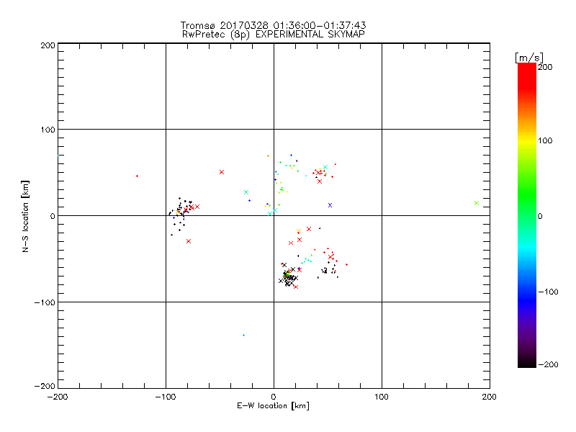The width and height of the screenshot is (576, 432).
Task: Click the x-axis '-200' tick label
Action: click(x=58, y=397)
